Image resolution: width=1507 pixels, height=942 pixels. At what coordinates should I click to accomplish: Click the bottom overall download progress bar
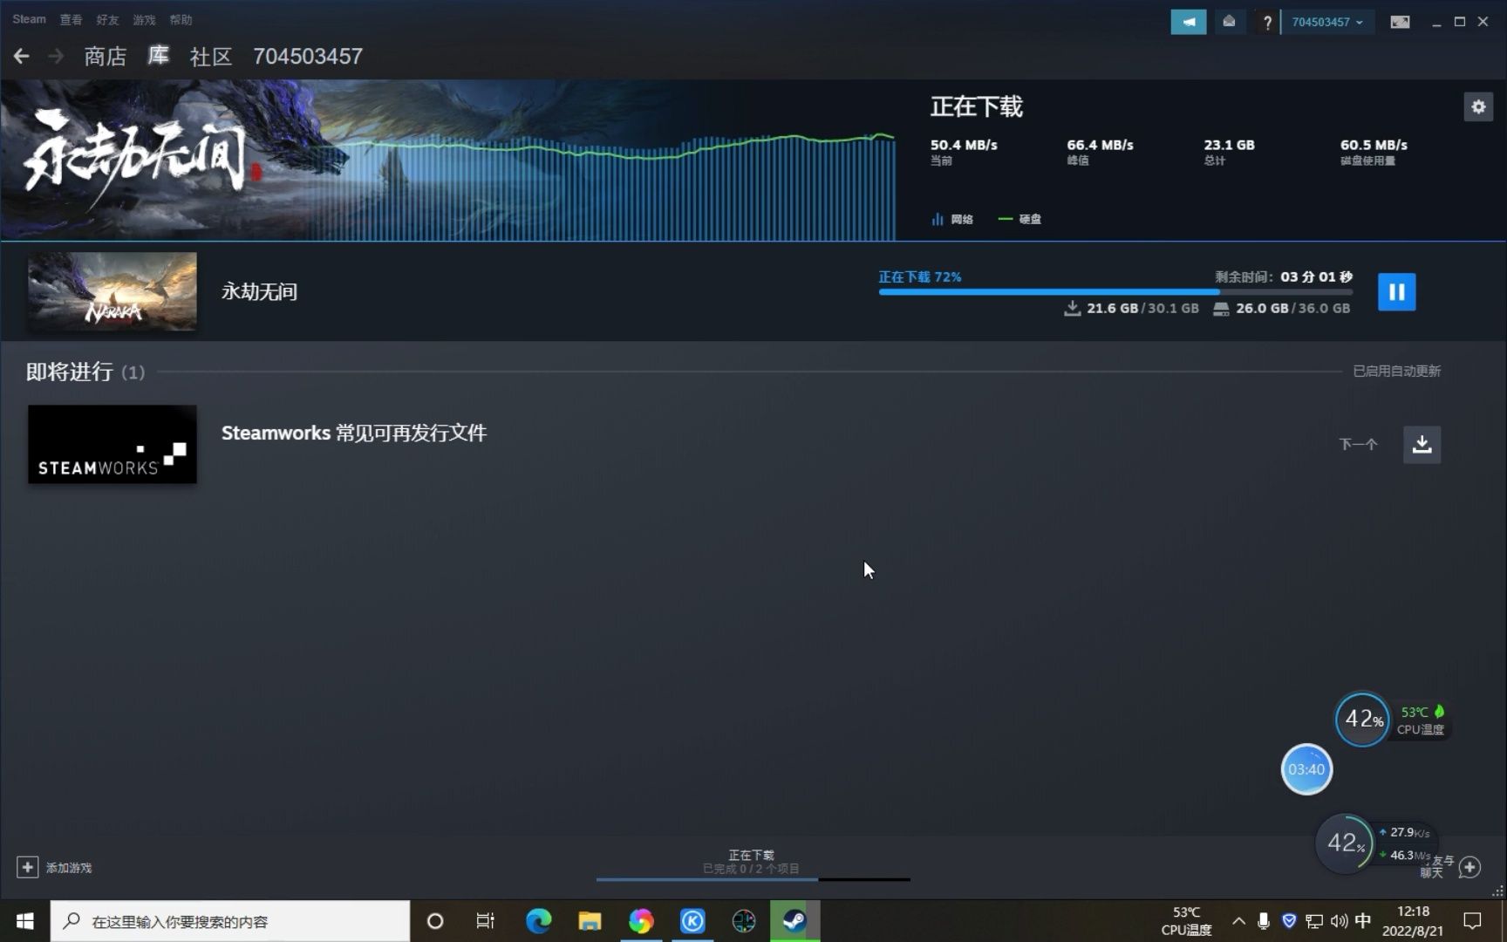pyautogui.click(x=753, y=879)
